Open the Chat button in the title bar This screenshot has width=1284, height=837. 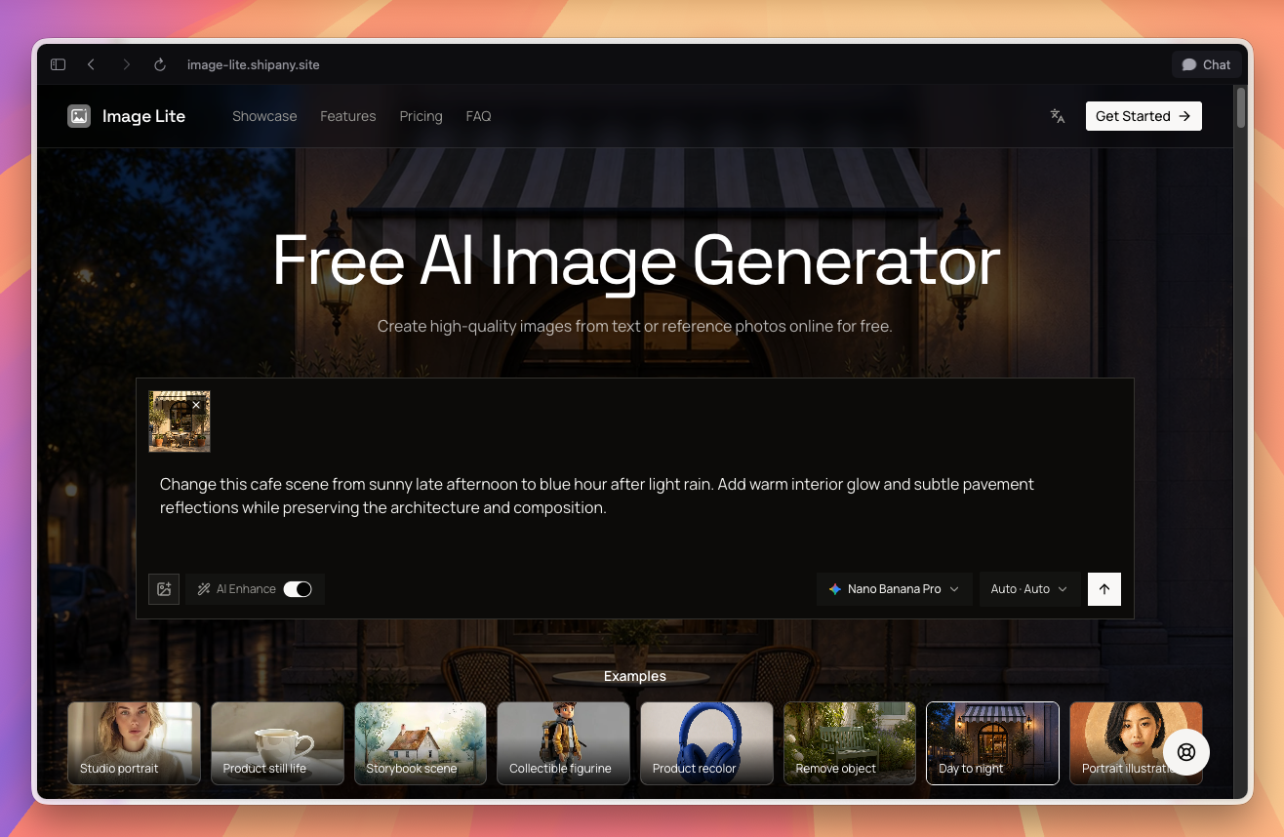pos(1207,64)
